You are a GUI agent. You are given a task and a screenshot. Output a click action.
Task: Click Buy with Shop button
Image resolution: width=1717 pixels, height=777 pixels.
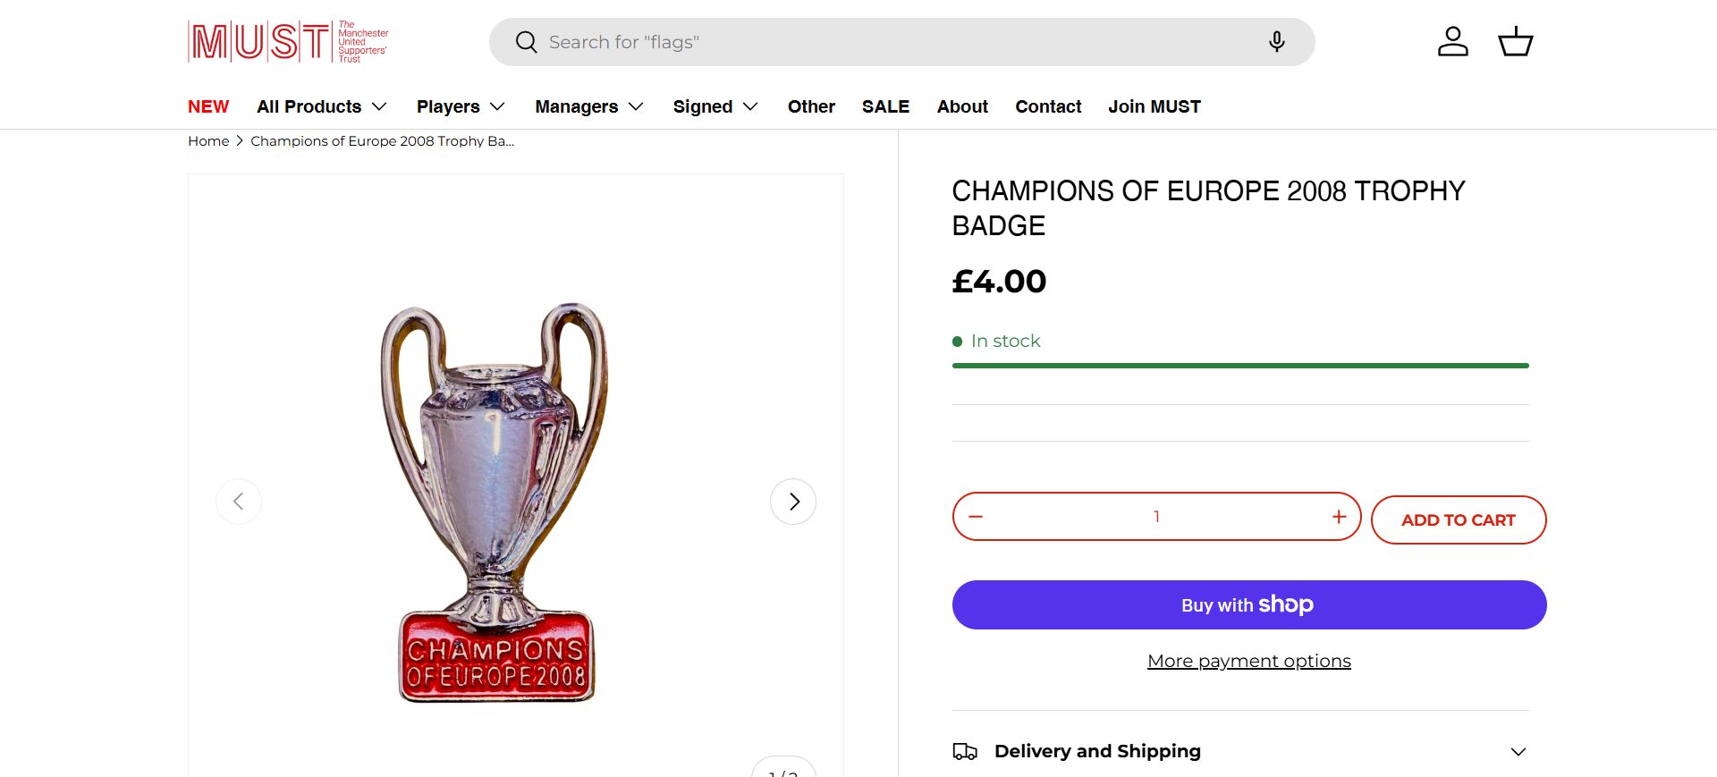(1248, 605)
